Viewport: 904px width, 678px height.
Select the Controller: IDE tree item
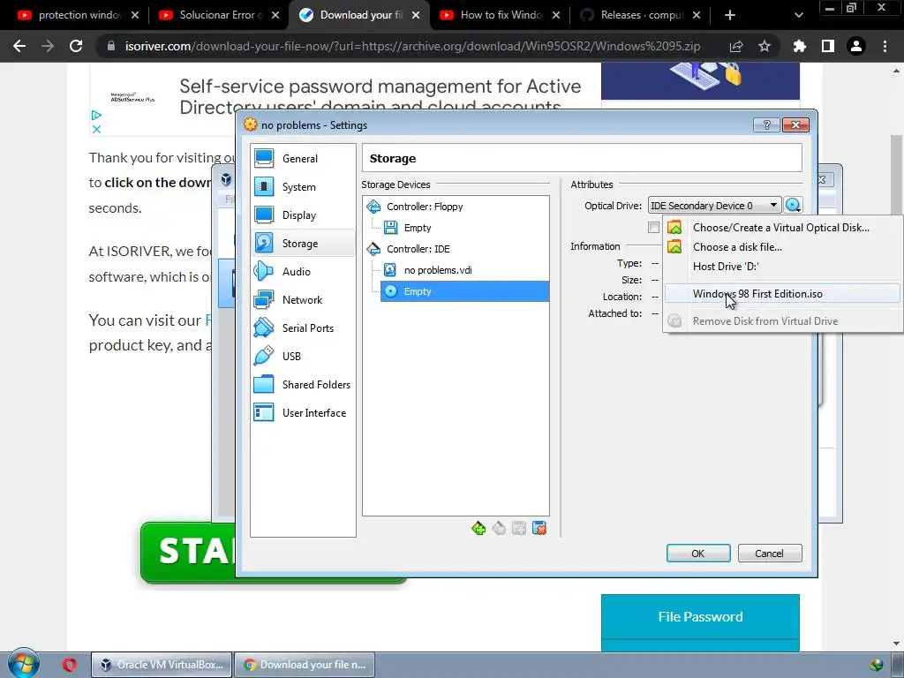418,249
